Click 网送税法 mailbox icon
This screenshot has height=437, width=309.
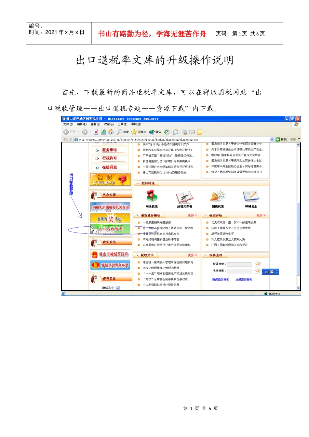[152, 197]
